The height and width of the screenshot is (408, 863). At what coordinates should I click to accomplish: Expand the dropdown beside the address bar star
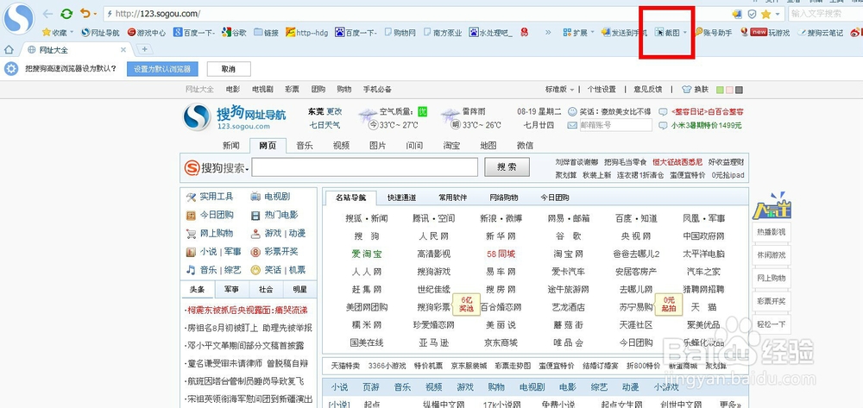click(778, 14)
